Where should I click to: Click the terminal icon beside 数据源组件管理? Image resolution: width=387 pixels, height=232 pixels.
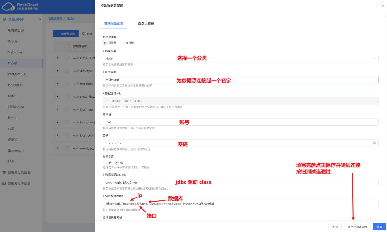pyautogui.click(x=4, y=183)
